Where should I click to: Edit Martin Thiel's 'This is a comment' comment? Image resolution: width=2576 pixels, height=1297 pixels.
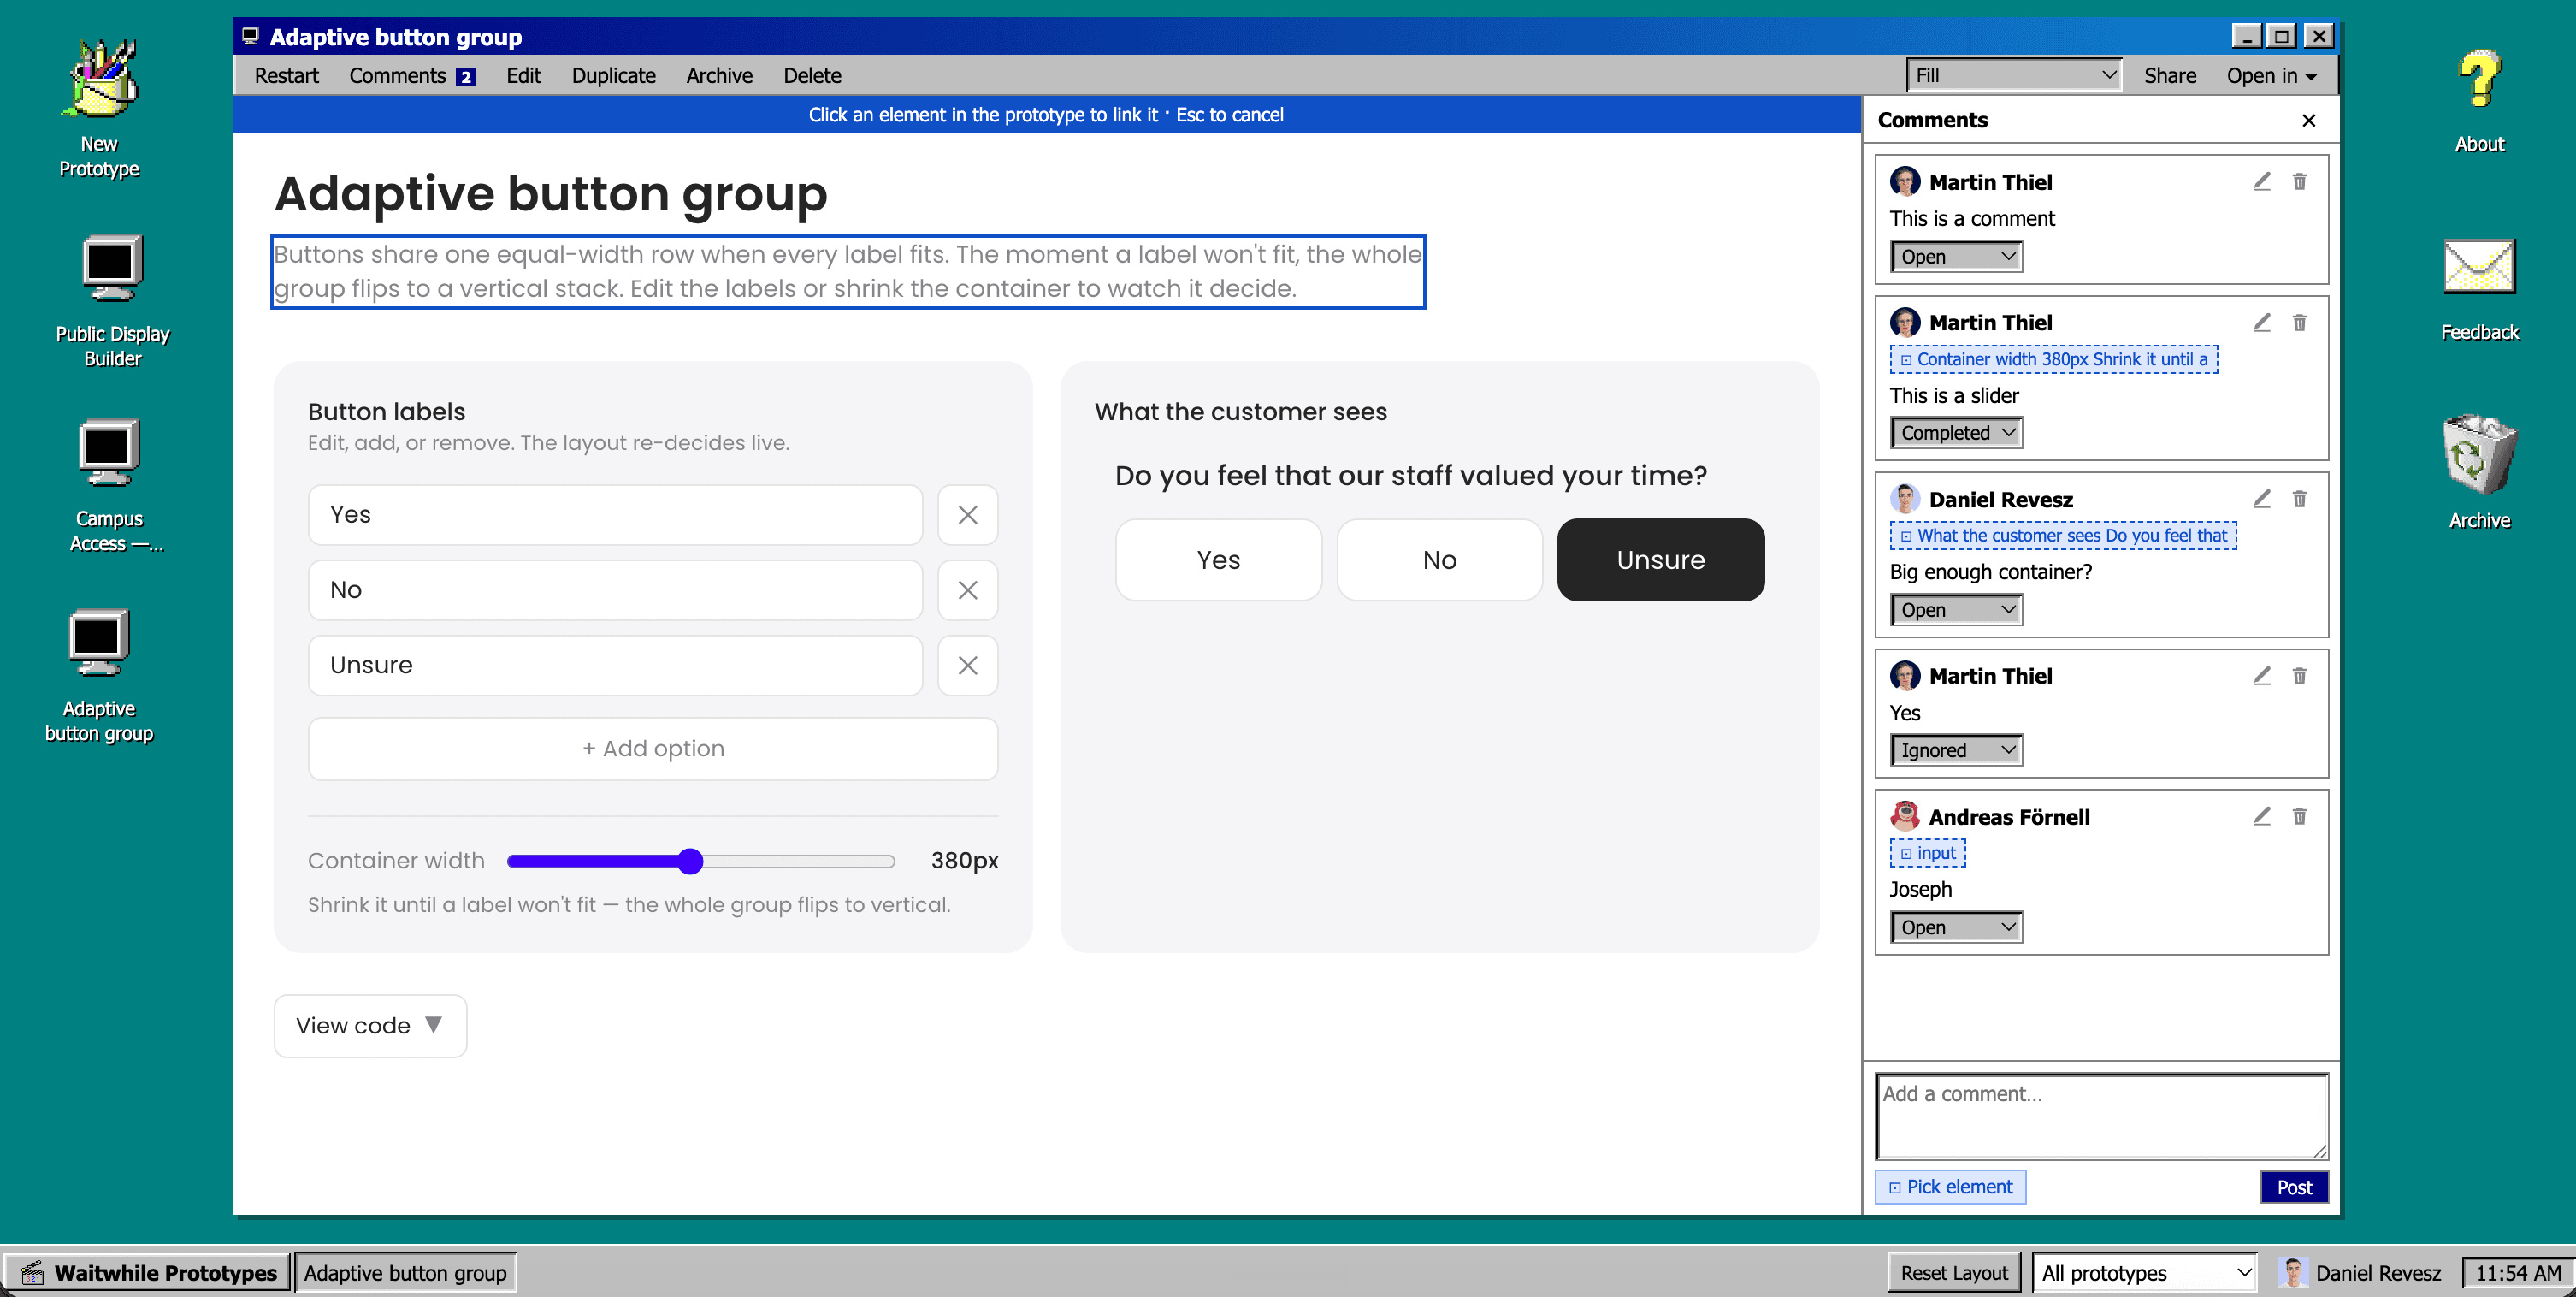[2261, 182]
